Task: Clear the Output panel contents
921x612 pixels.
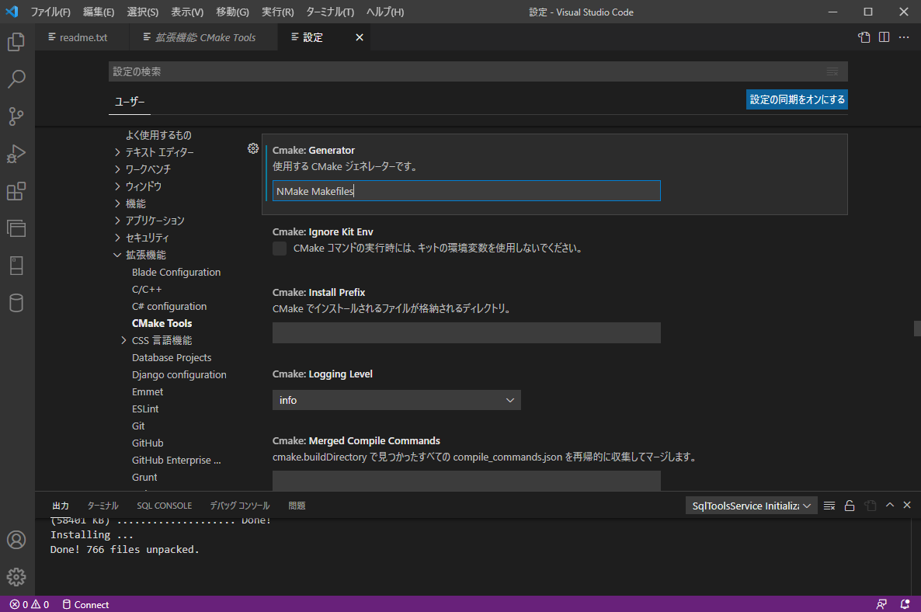Action: click(829, 505)
